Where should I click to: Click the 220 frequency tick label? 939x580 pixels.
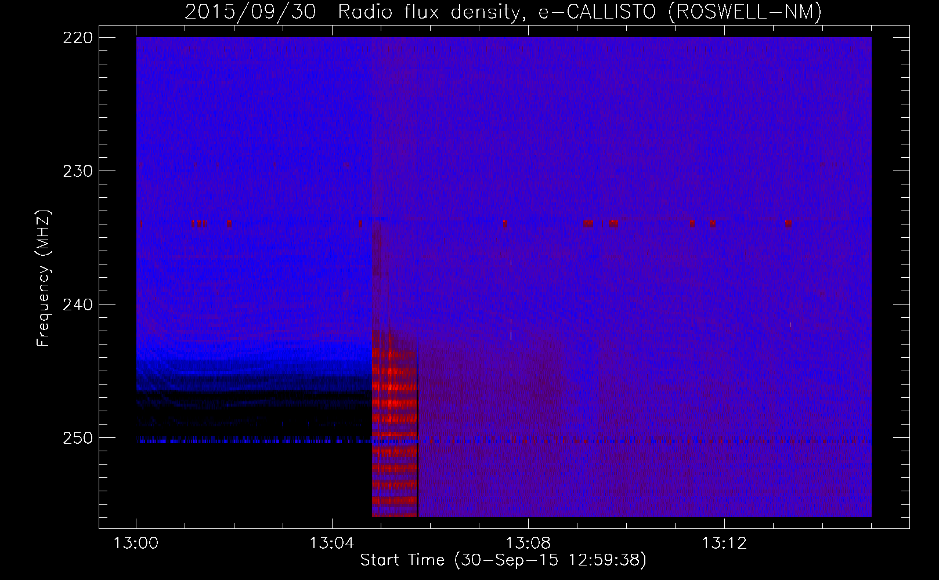(x=77, y=38)
